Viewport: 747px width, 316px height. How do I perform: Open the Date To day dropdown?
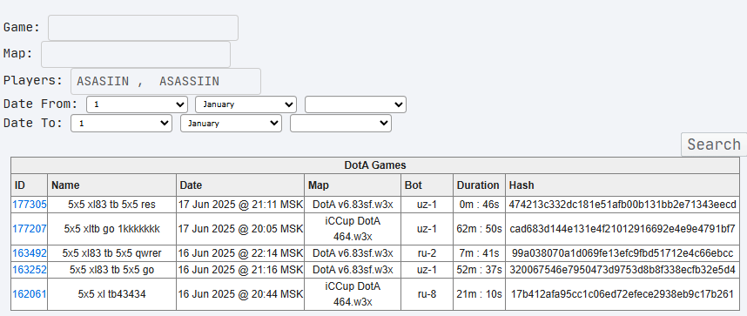tap(122, 124)
